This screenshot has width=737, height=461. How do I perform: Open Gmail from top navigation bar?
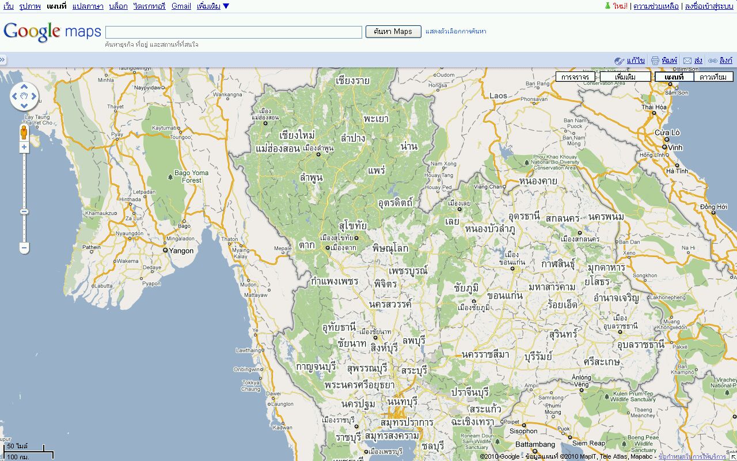[x=181, y=6]
